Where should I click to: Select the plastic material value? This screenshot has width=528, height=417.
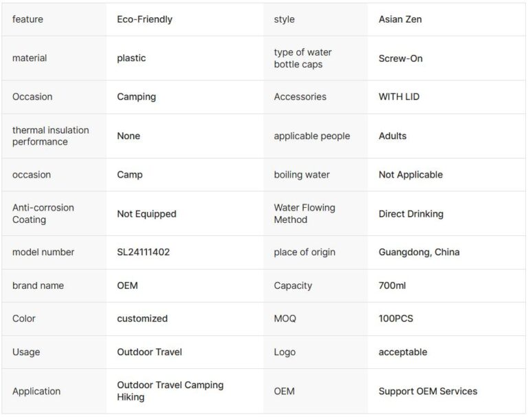point(131,58)
